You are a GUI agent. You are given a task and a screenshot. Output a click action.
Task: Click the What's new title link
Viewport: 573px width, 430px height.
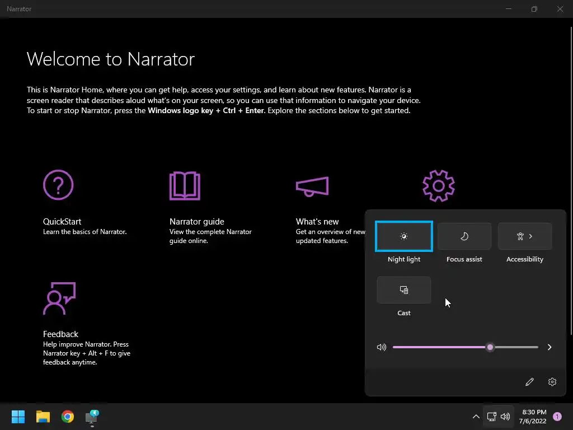tap(317, 222)
